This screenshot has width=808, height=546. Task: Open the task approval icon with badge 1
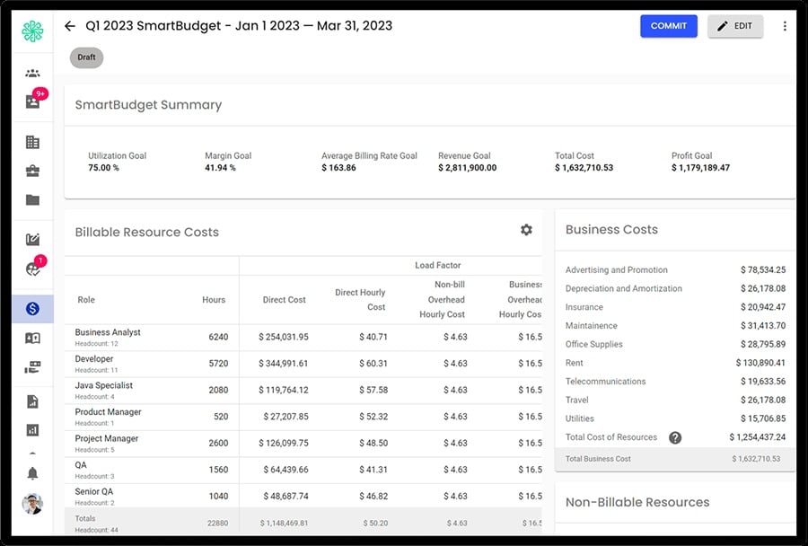(34, 267)
